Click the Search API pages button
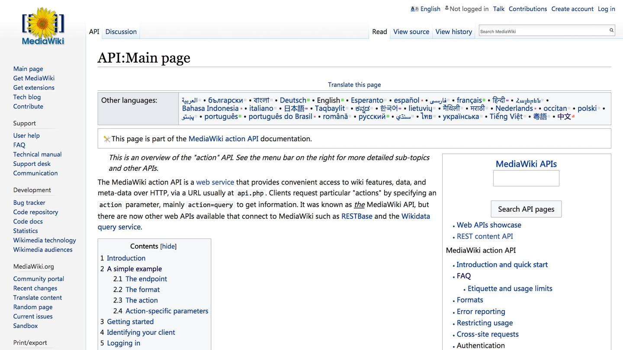623x350 pixels. pyautogui.click(x=526, y=209)
